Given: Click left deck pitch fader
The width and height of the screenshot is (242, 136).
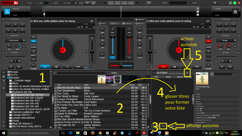Looking at the screenshot, I should [92, 52].
